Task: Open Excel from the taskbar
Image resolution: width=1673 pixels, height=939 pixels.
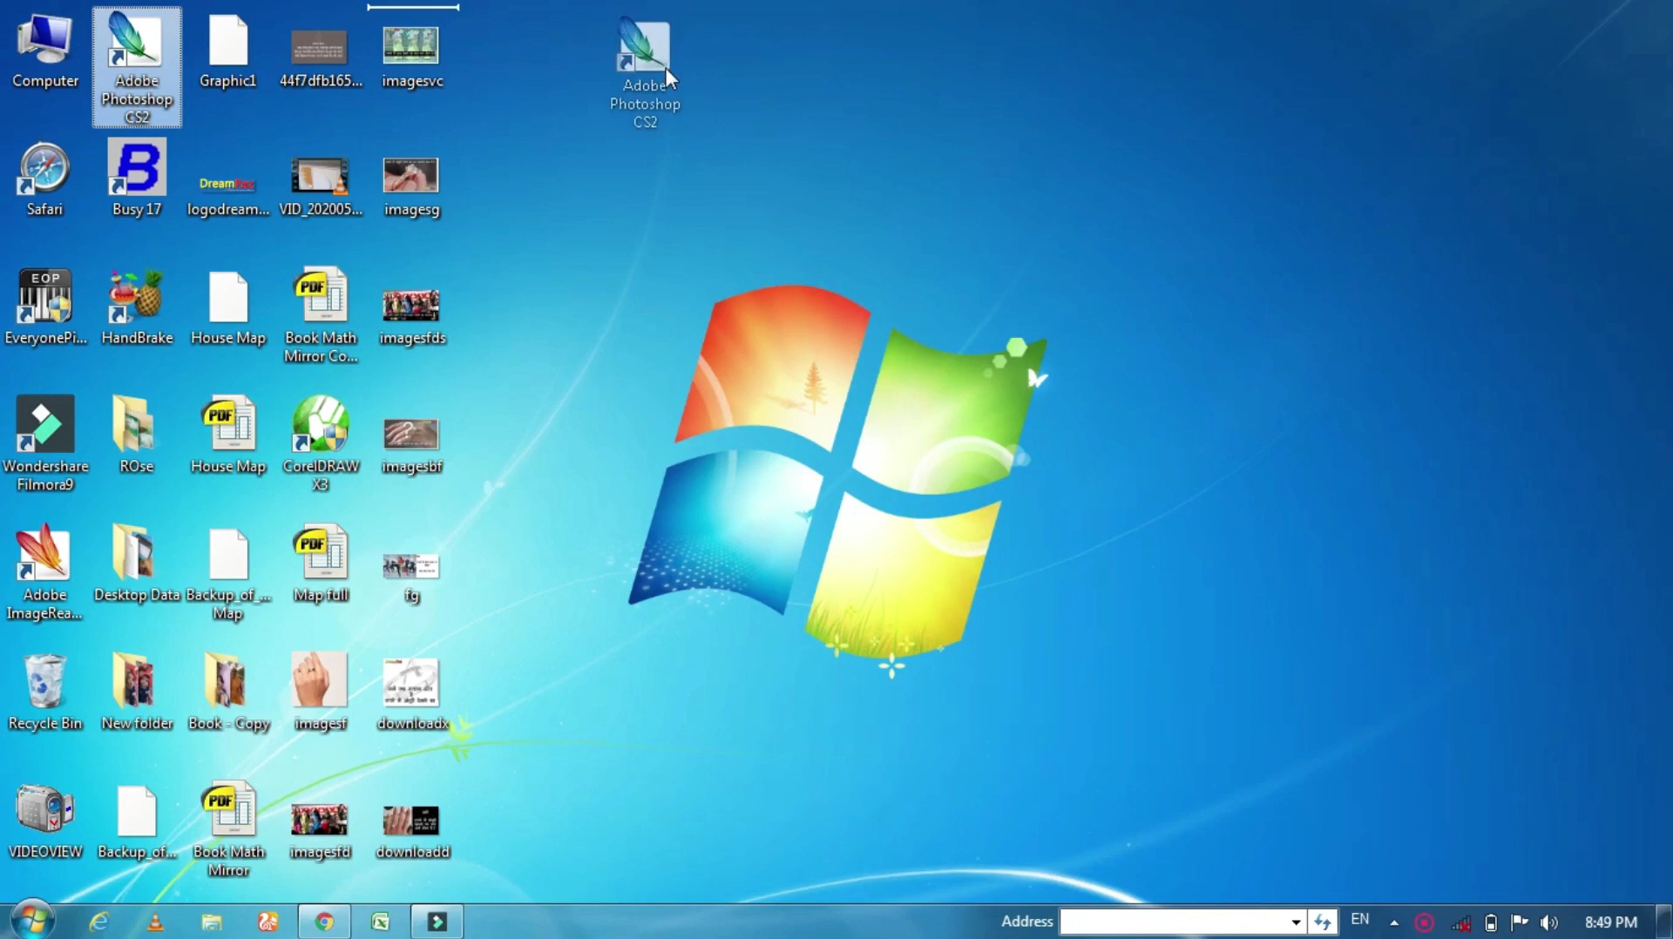Action: click(380, 922)
